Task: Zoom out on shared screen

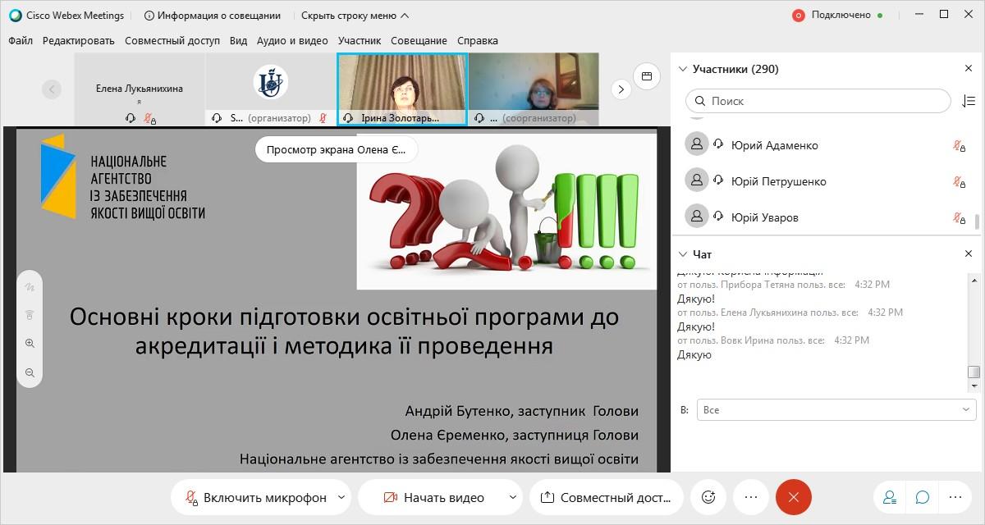Action: click(30, 372)
